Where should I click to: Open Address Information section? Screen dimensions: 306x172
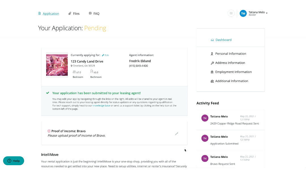[230, 63]
